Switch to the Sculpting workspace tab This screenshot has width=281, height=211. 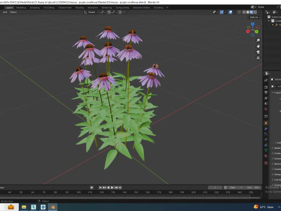[x=35, y=8]
